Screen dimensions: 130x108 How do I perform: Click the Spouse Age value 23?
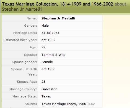(x=43, y=82)
